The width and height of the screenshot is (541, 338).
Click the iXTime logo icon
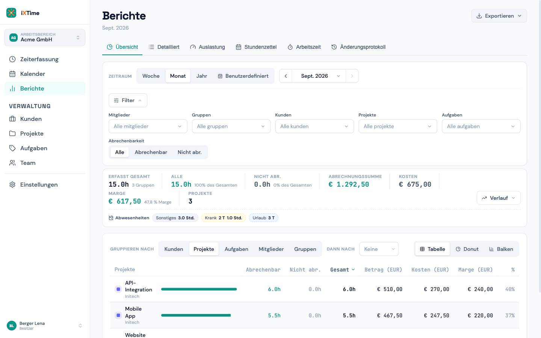click(11, 13)
